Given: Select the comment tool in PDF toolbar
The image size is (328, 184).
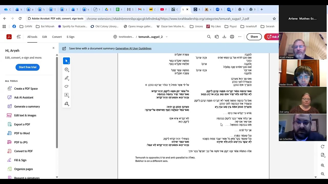Looking at the screenshot, I should [x=67, y=70].
